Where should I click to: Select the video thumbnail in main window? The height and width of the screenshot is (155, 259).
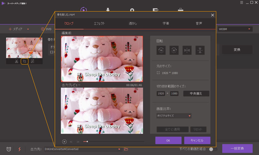[x=24, y=48]
